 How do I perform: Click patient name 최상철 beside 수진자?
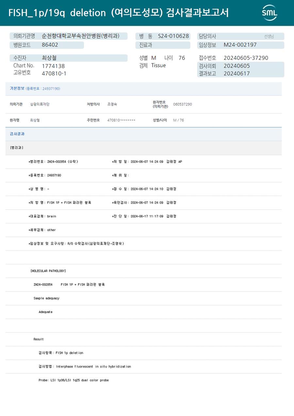[49, 58]
